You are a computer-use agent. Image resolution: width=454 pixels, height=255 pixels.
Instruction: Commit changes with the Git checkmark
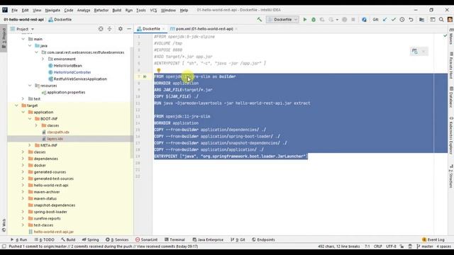click(x=393, y=19)
